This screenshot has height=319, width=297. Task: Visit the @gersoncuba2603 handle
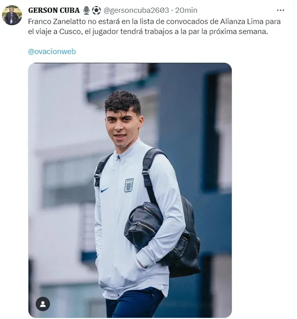(x=136, y=10)
